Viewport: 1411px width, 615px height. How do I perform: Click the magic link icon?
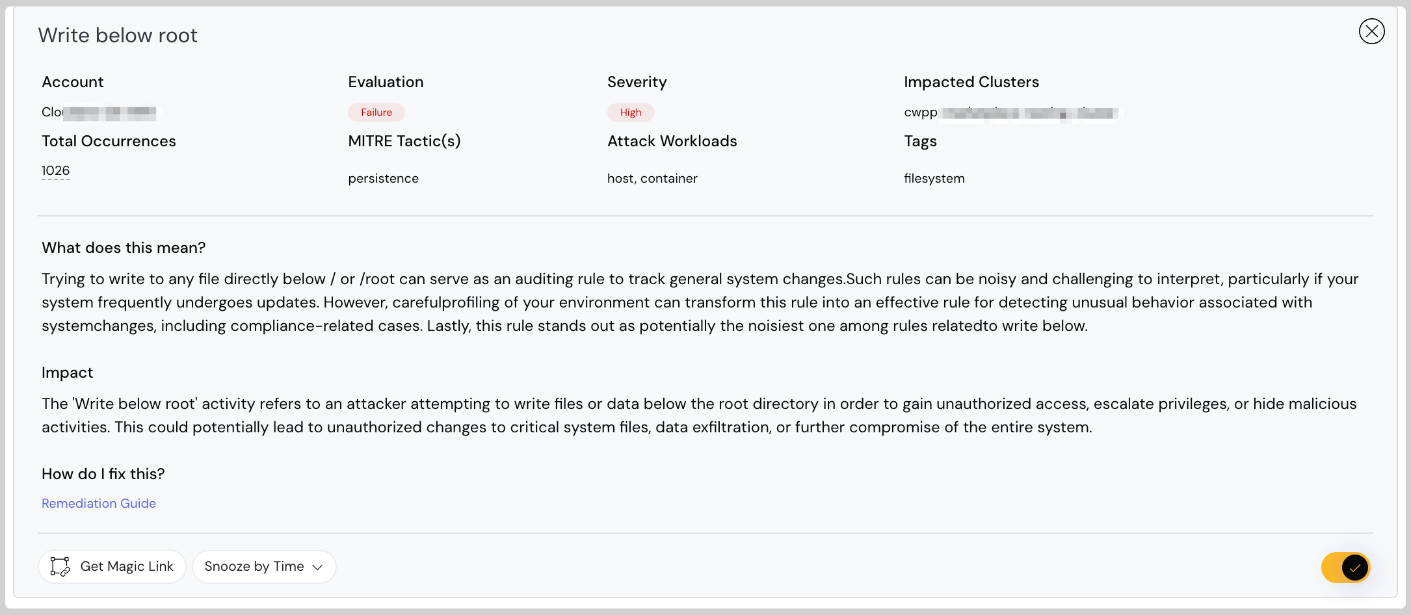[60, 566]
